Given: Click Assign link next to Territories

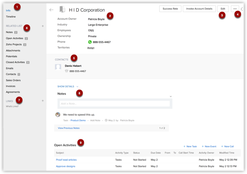Looking at the screenshot, I should click(x=91, y=48).
